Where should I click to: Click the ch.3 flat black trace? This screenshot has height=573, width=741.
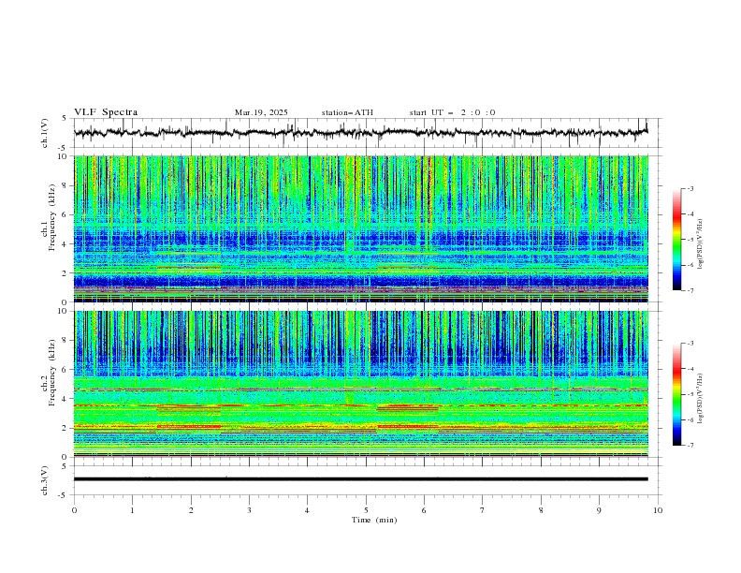click(360, 479)
